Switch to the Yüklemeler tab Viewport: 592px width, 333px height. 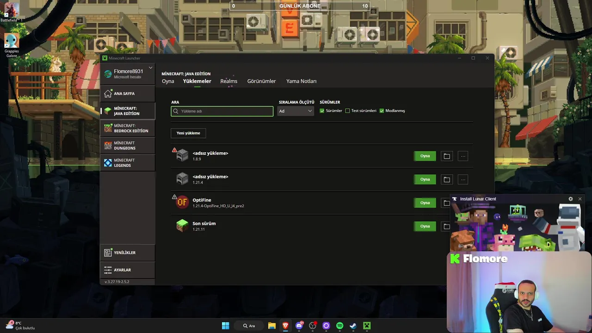pos(197,81)
